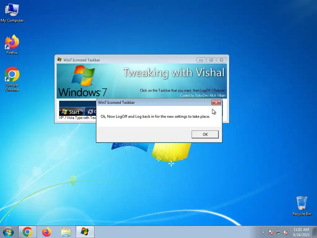Close the Win7 Iconized Taskbar message dialog
Screen dimensions: 317x238
216,102
